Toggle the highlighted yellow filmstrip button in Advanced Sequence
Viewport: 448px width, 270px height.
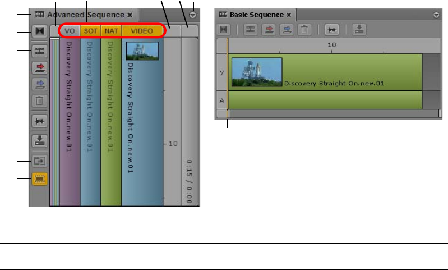(39, 179)
